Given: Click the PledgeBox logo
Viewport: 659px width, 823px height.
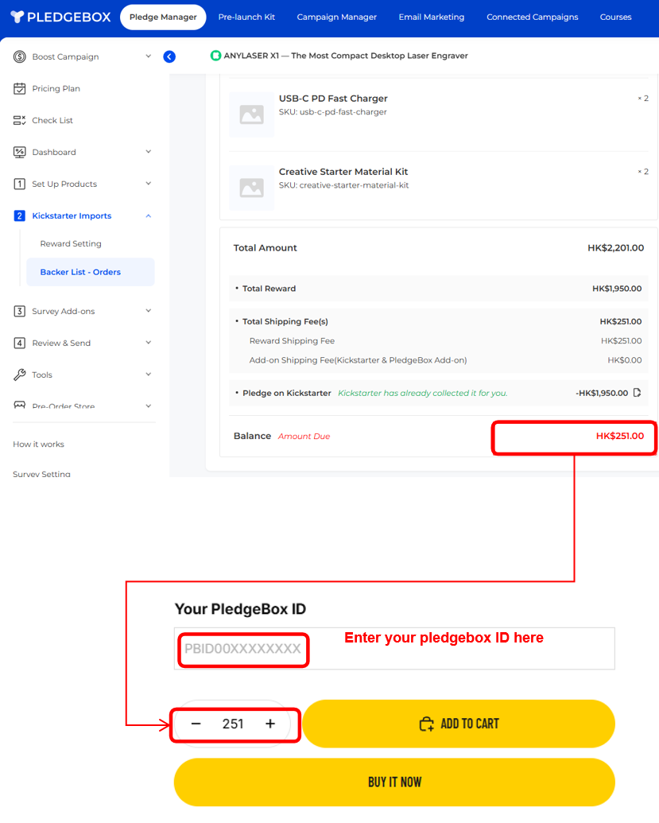Looking at the screenshot, I should [x=61, y=17].
